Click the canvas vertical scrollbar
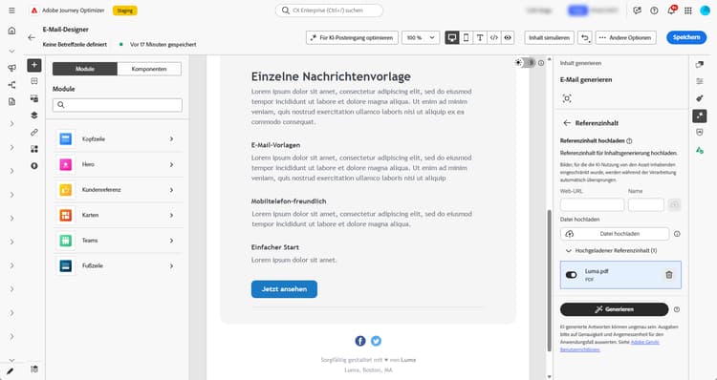 pos(550,281)
